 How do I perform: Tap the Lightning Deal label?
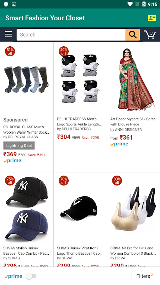[19, 146]
